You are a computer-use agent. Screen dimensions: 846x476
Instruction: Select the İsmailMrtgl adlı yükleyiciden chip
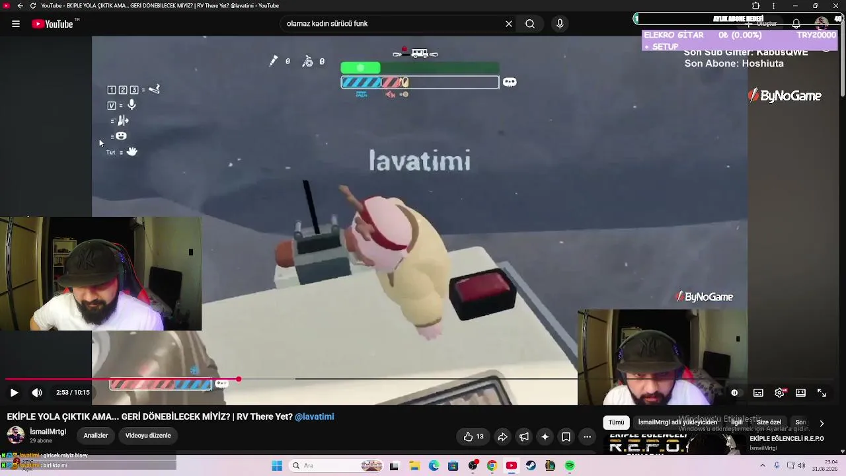coord(677,422)
